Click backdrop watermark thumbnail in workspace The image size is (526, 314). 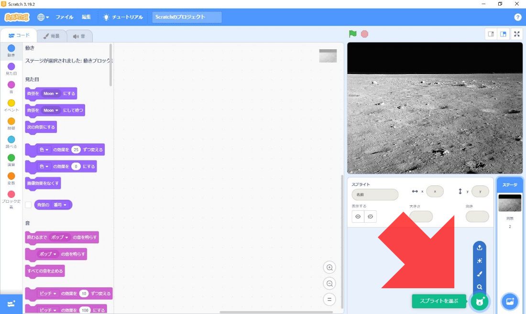pyautogui.click(x=328, y=55)
